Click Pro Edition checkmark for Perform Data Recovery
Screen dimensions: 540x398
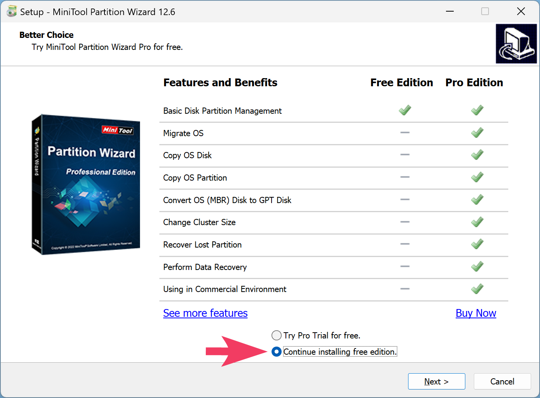click(x=477, y=266)
